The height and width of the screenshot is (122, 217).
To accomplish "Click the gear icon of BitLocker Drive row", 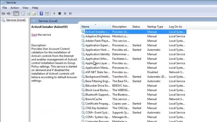I will (x=83, y=86).
